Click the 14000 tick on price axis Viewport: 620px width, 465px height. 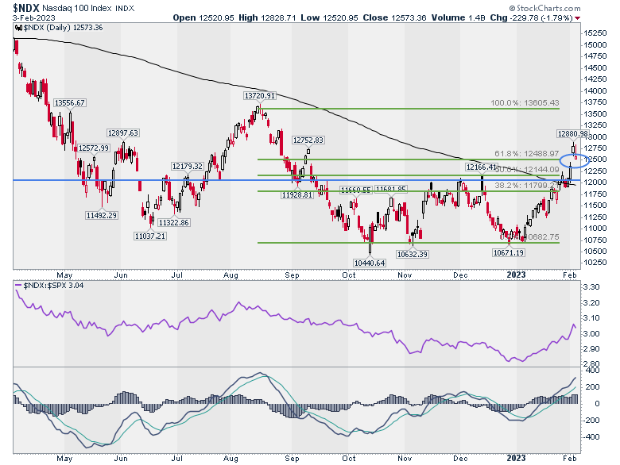[595, 90]
